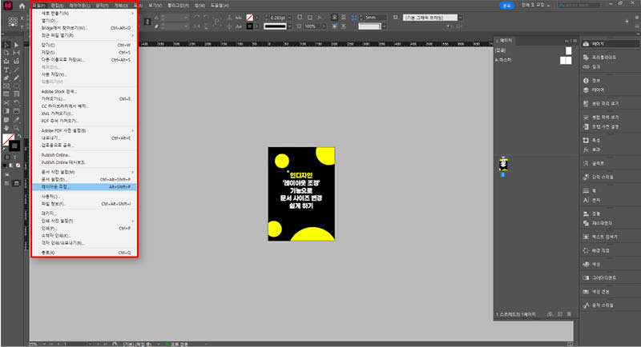Choose 저장 (Save) Ctrl+S
The height and width of the screenshot is (347, 641).
84,52
